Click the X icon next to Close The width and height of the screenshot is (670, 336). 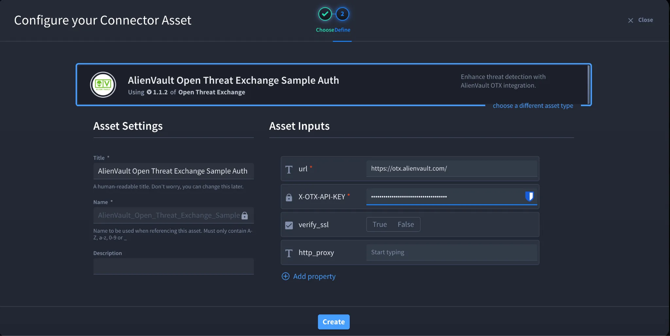tap(630, 20)
